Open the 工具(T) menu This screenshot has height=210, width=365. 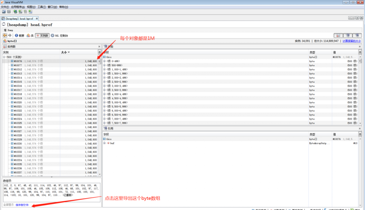click(42, 7)
